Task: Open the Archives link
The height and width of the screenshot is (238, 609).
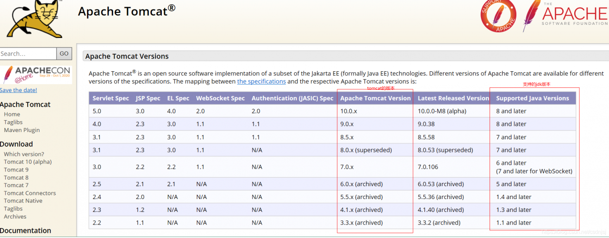Action: click(15, 217)
